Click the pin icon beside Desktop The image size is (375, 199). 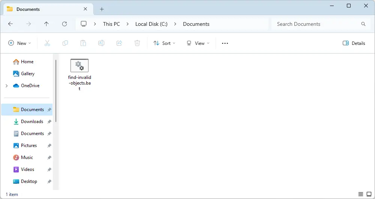point(49,181)
